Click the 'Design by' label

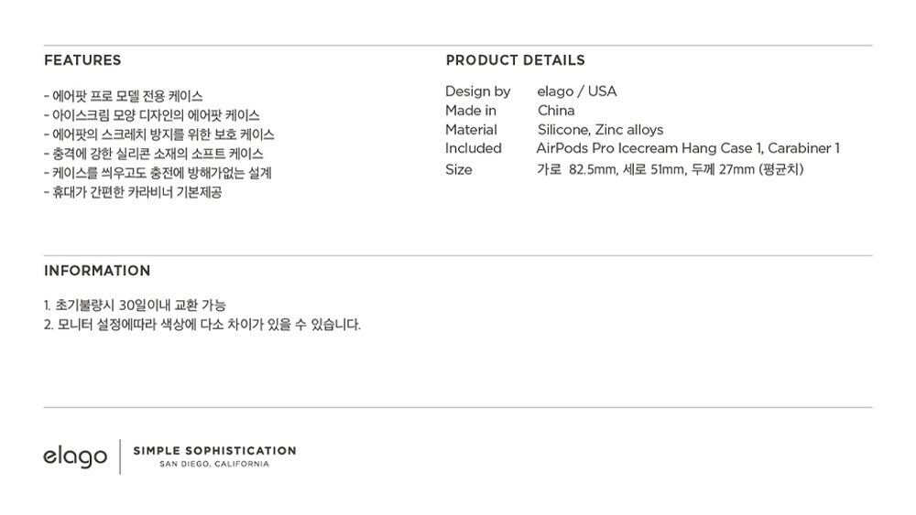point(477,91)
